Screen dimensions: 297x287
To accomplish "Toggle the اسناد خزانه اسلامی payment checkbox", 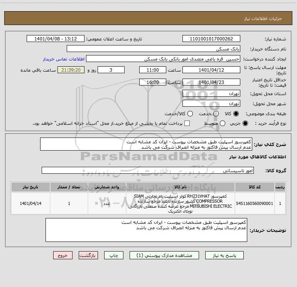I will click(x=187, y=123).
